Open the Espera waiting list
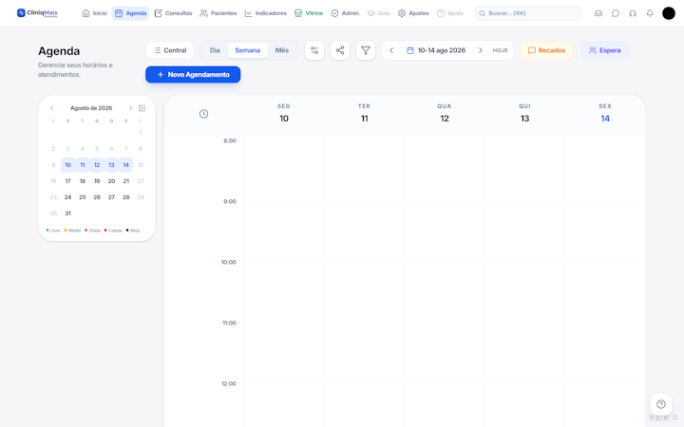The width and height of the screenshot is (684, 427). (x=604, y=50)
